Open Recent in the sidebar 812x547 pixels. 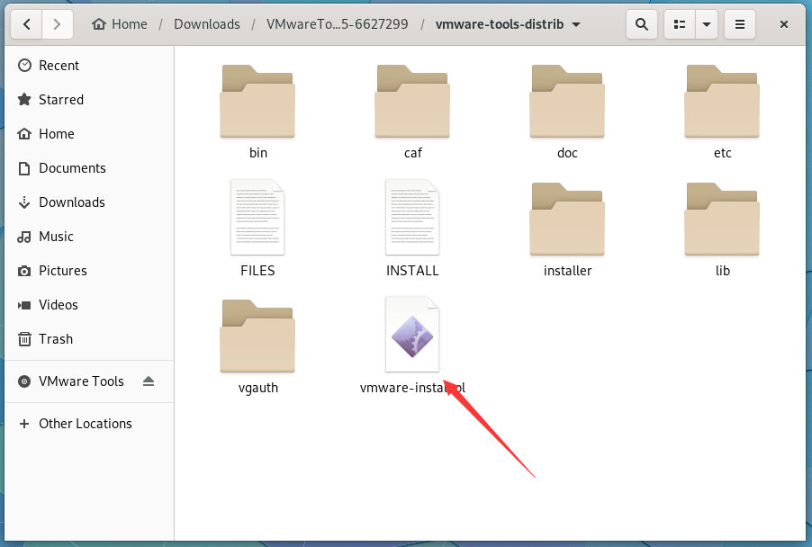coord(89,65)
